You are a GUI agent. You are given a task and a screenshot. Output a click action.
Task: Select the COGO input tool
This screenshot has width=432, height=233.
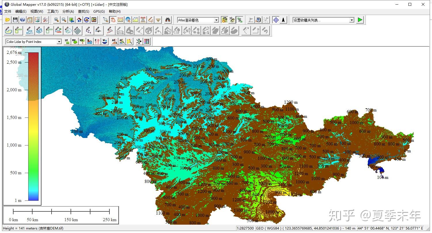(59, 30)
